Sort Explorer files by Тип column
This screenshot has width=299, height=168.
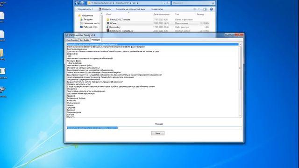click(x=177, y=14)
